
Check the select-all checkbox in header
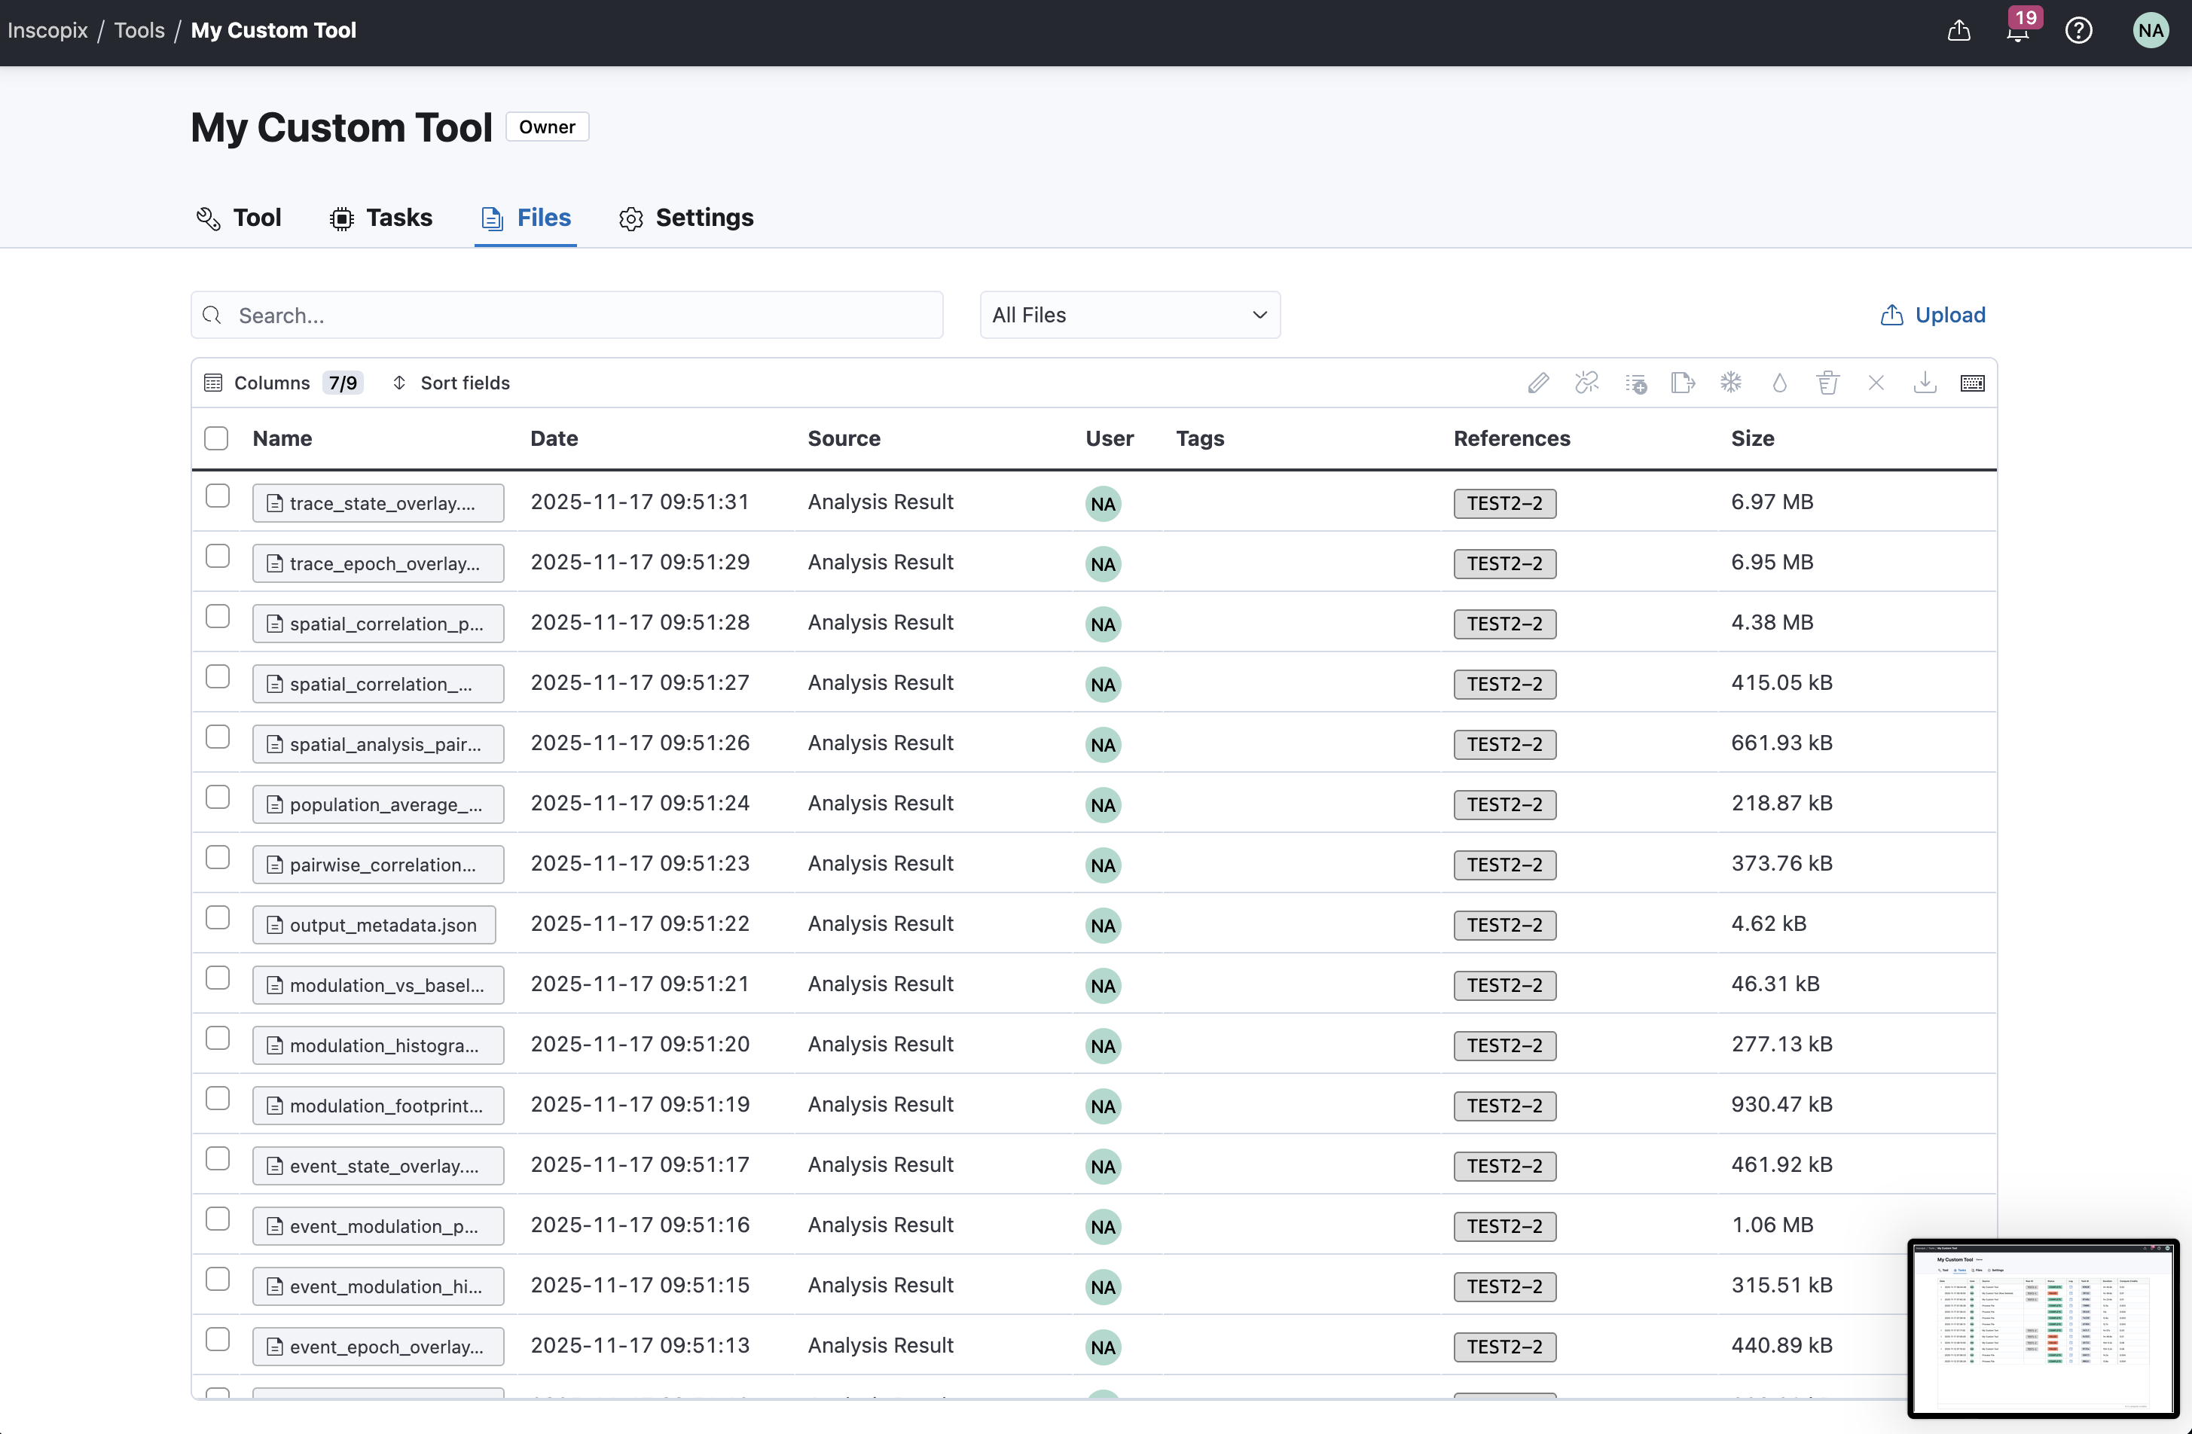216,438
